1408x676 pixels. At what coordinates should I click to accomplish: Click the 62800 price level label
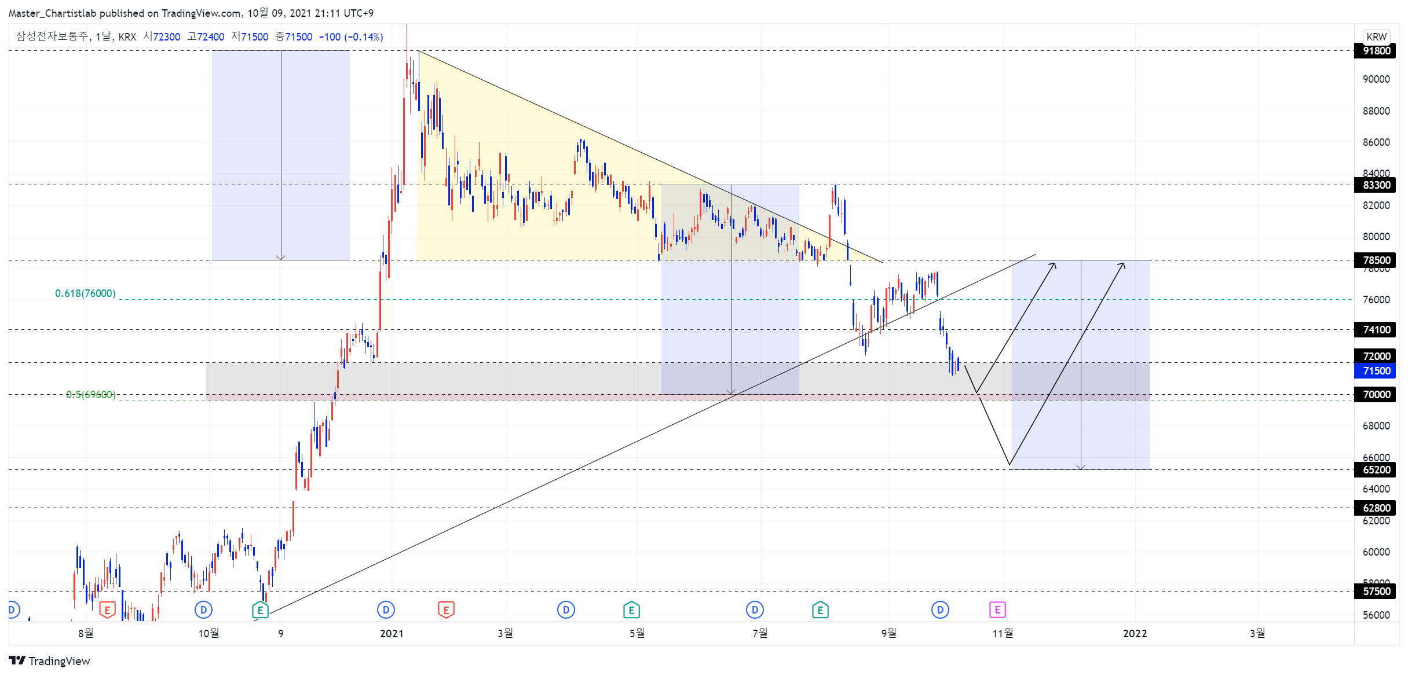coord(1376,508)
